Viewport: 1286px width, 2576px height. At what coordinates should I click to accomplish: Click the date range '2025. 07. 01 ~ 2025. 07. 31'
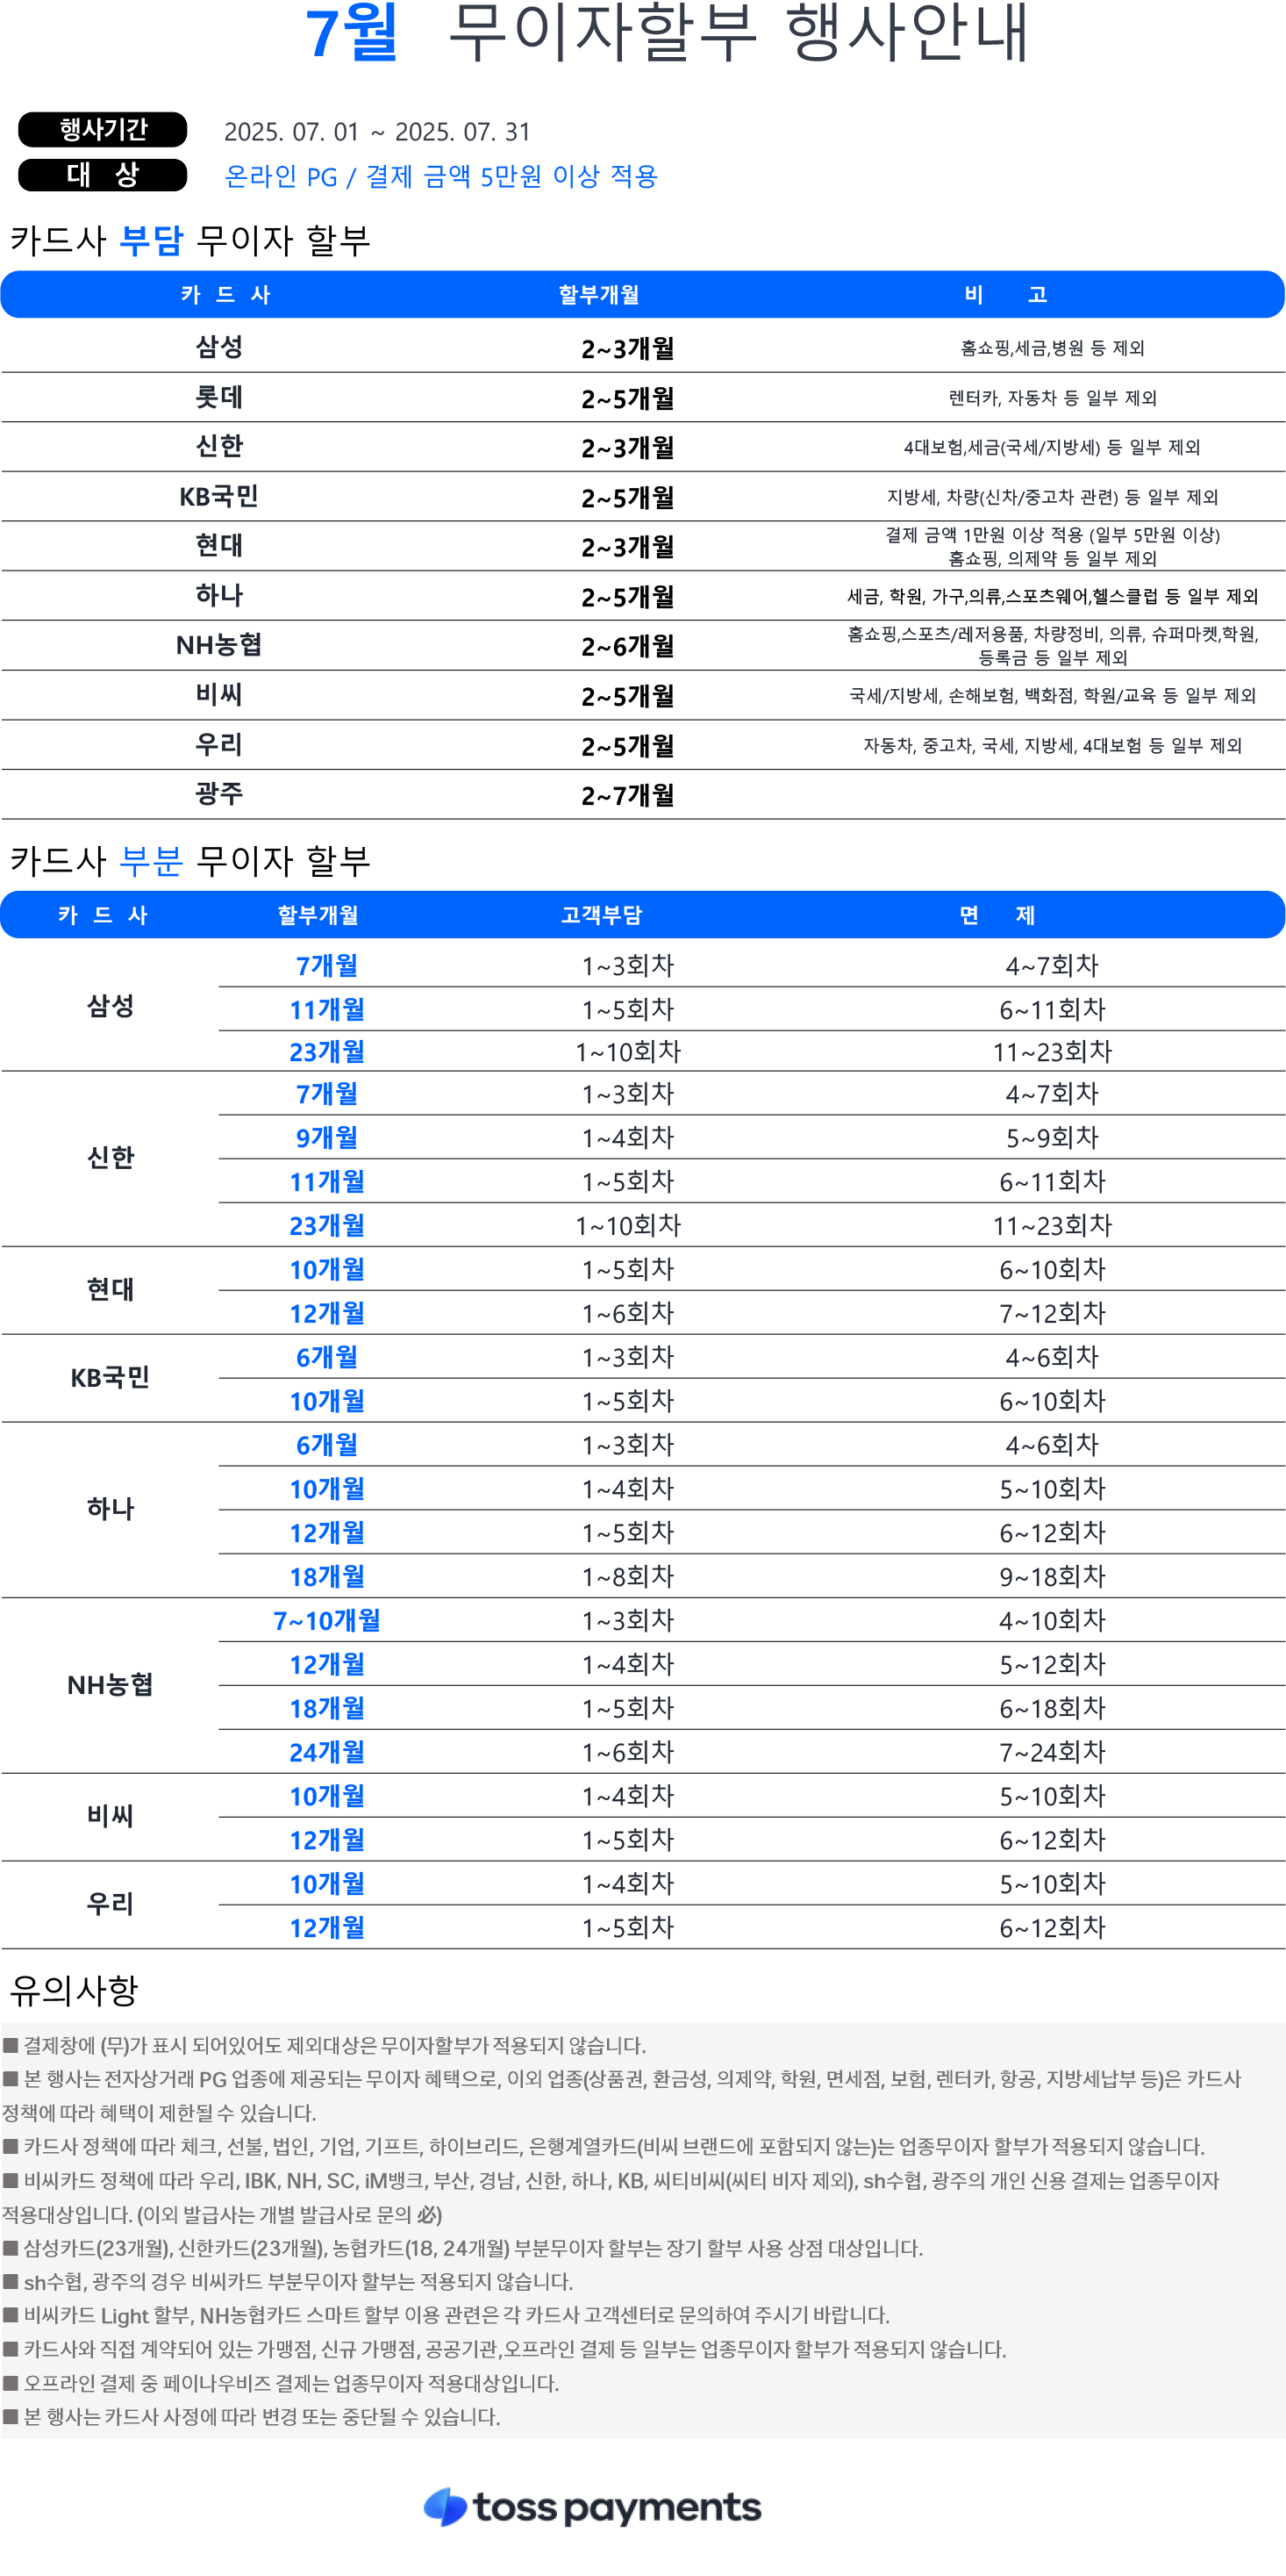(x=378, y=132)
